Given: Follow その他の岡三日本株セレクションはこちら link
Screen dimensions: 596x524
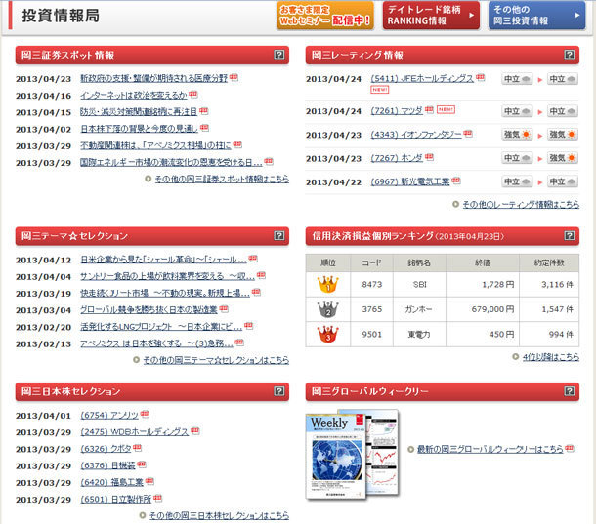Looking at the screenshot, I should [219, 515].
